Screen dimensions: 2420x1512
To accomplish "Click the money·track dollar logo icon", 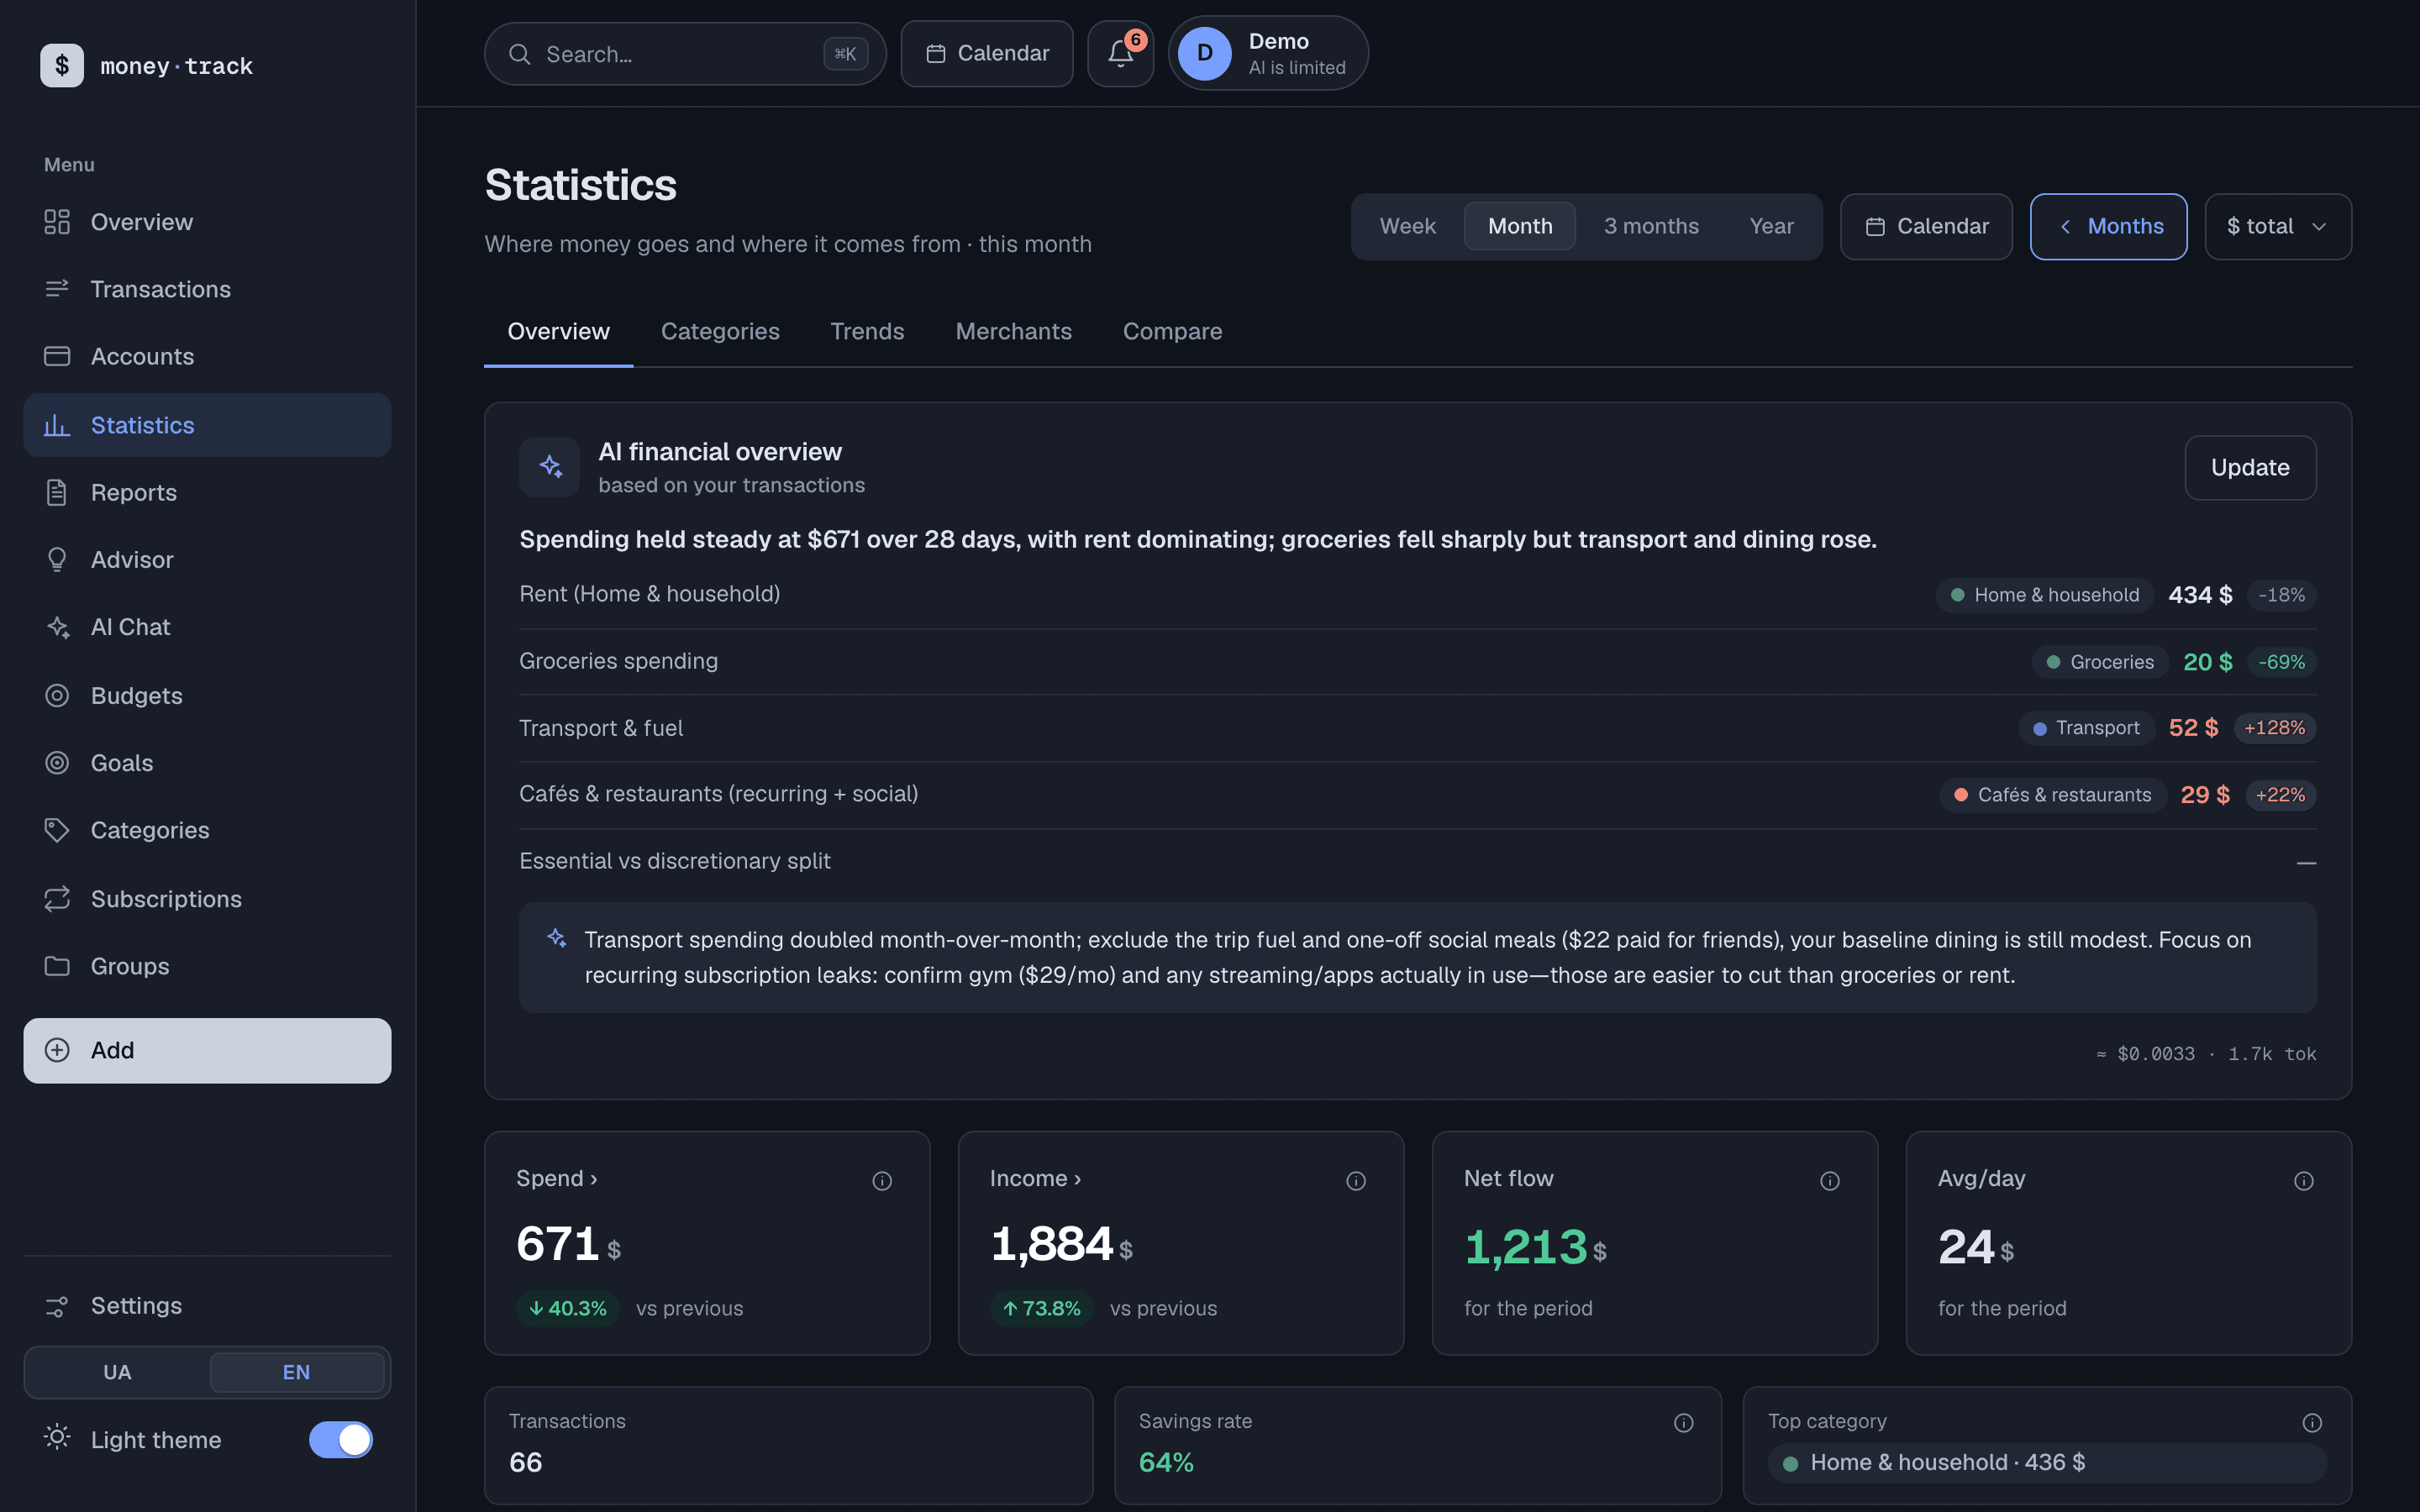I will 62,65.
